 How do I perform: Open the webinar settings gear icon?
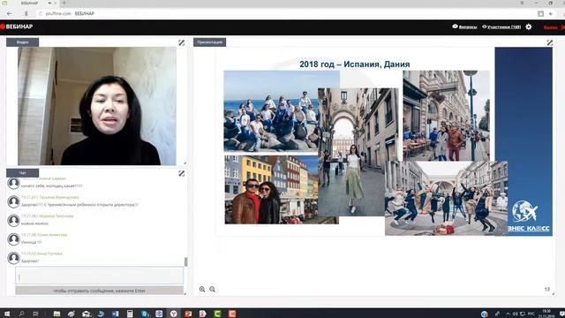[x=529, y=26]
